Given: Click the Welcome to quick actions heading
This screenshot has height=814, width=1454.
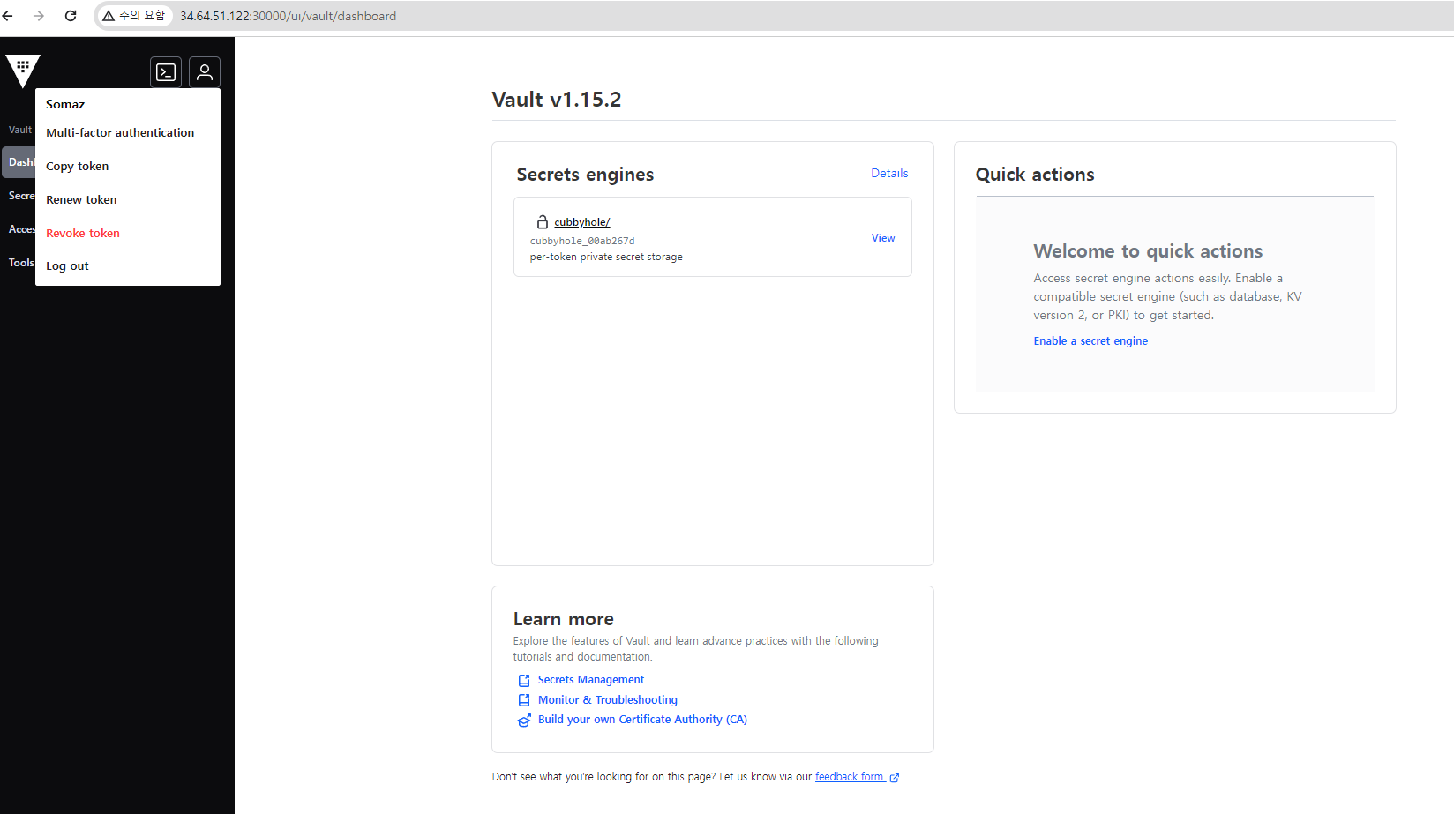Looking at the screenshot, I should [x=1148, y=251].
